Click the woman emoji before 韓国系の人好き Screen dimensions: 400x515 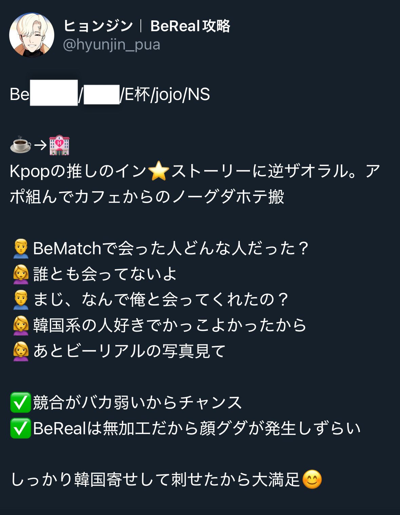click(21, 325)
